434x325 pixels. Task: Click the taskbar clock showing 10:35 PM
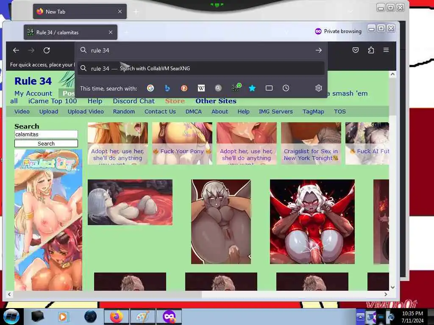click(x=412, y=317)
